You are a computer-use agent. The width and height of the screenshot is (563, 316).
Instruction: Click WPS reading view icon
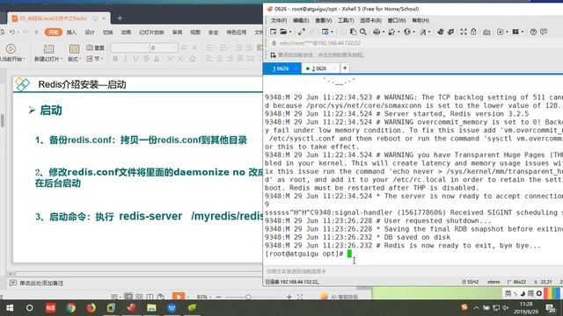tap(150, 297)
